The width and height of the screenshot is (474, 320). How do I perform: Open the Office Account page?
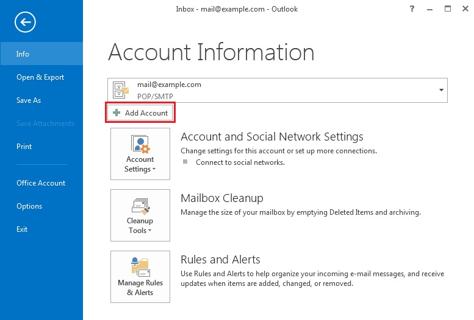(41, 183)
